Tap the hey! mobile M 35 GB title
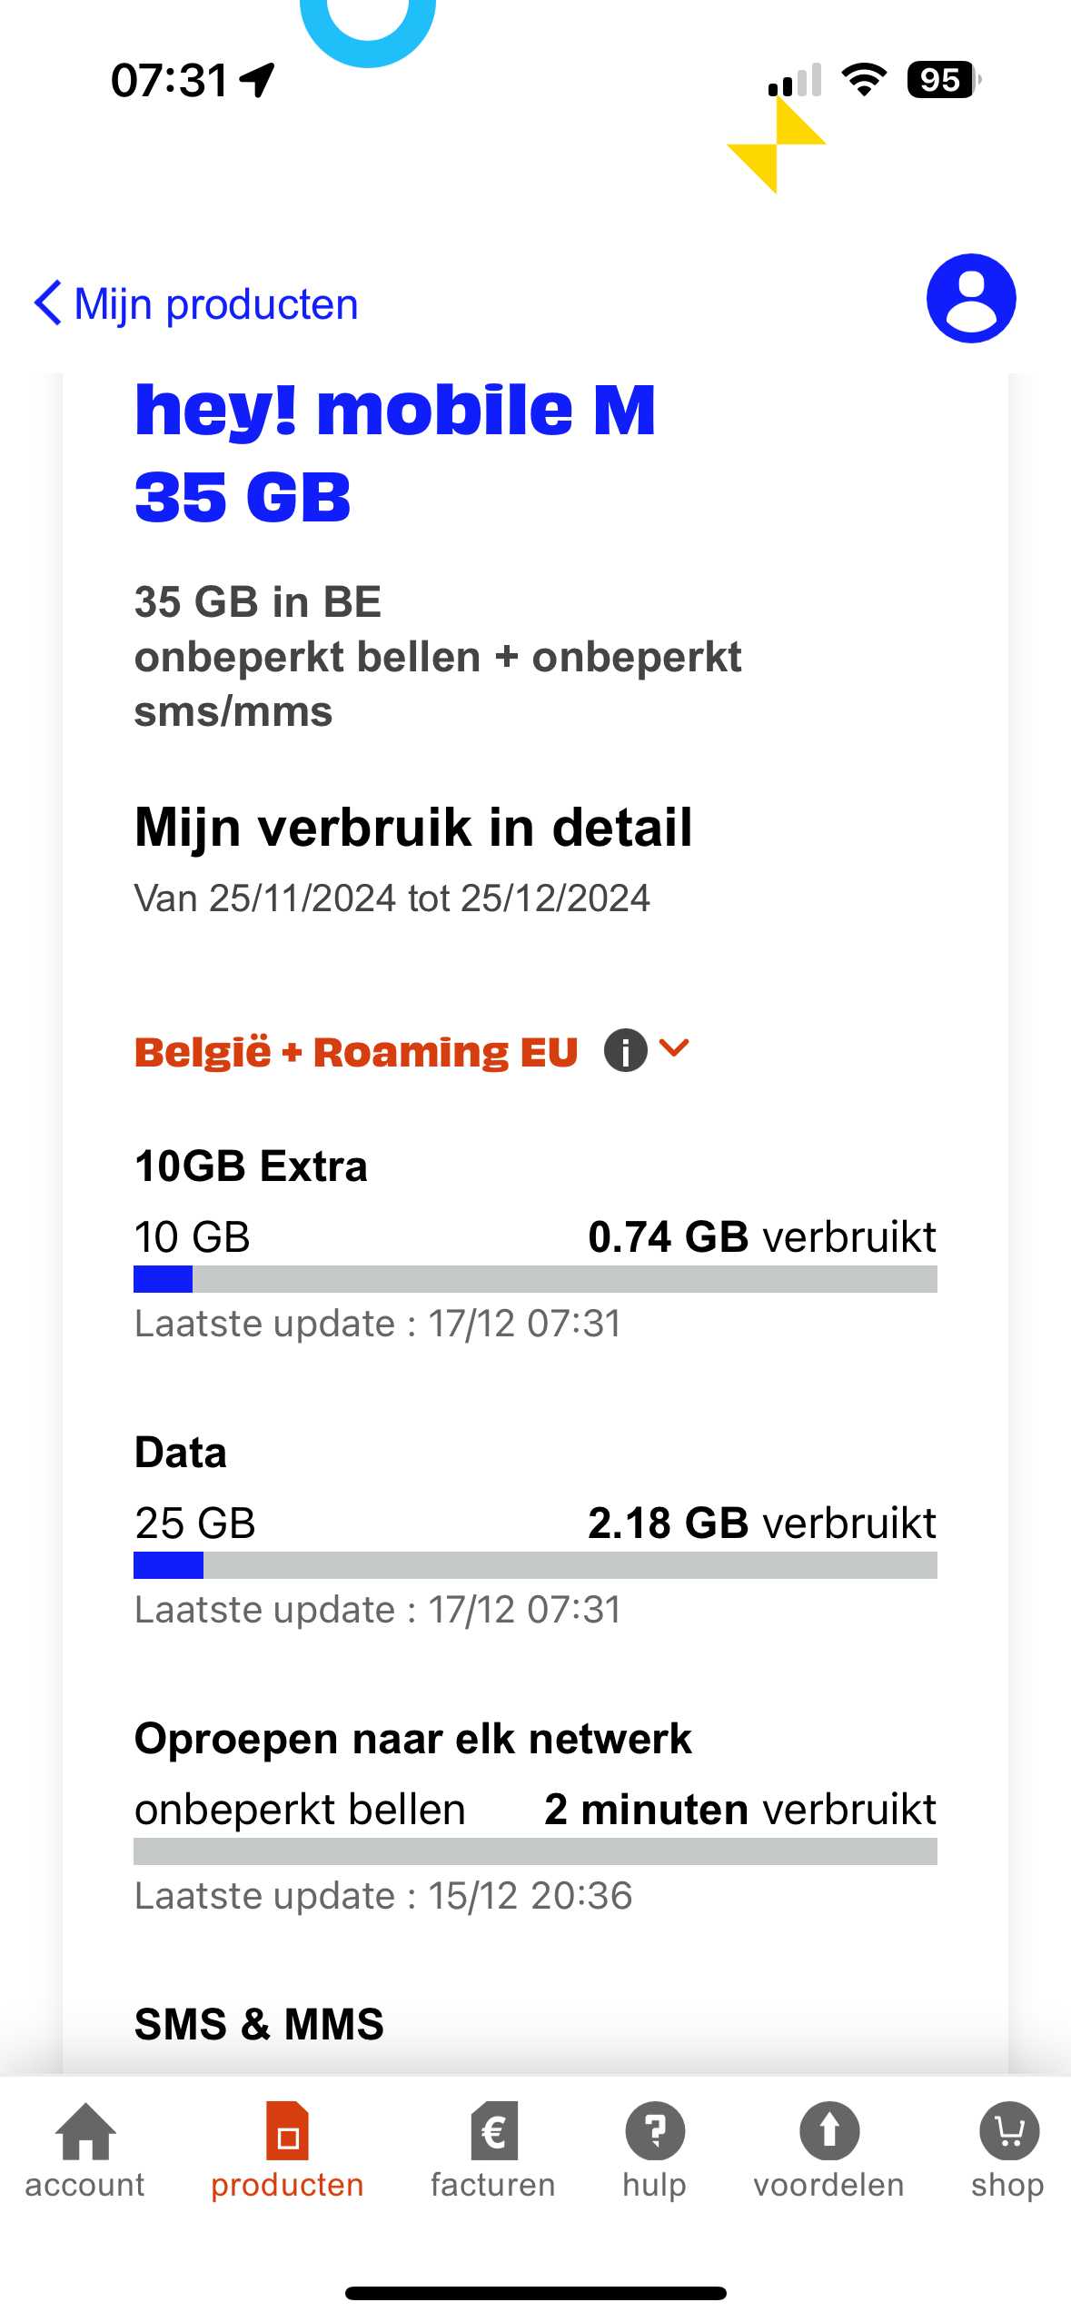 394,452
